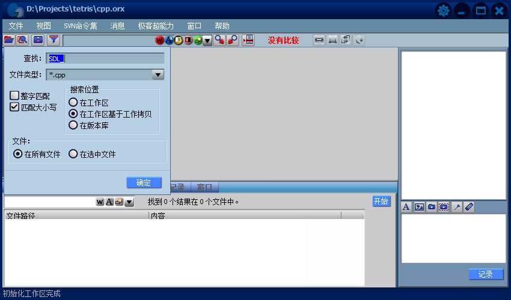Click magnifier with red arrow up icon
511x300 pixels.
(233, 40)
